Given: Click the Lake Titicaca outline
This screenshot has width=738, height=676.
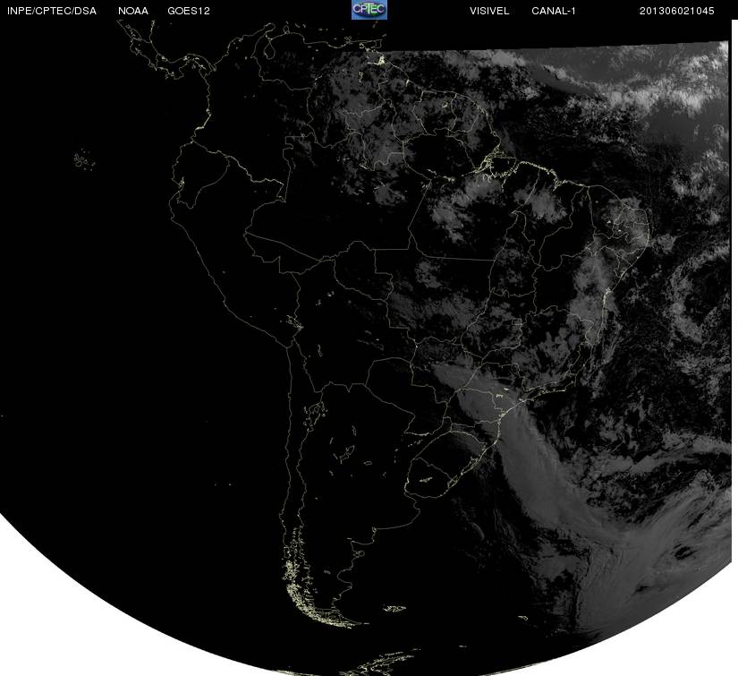Looking at the screenshot, I should click(294, 322).
